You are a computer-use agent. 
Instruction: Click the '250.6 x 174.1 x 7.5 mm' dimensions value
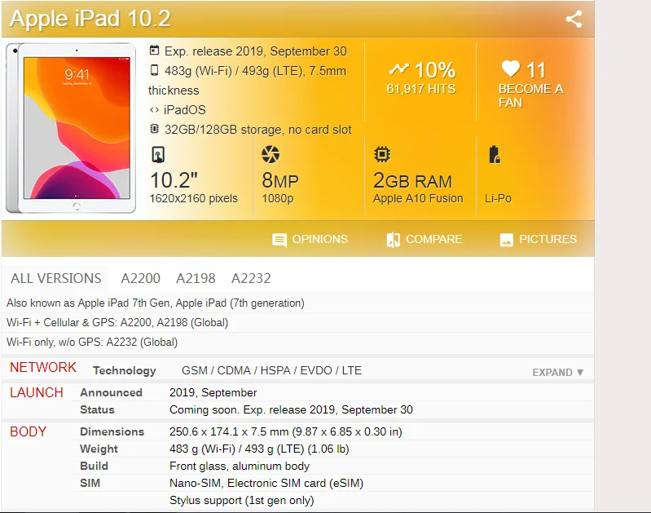click(286, 431)
